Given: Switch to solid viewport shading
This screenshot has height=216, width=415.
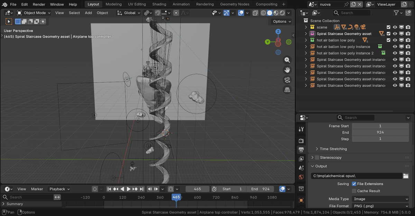Looking at the screenshot, I should (270, 13).
